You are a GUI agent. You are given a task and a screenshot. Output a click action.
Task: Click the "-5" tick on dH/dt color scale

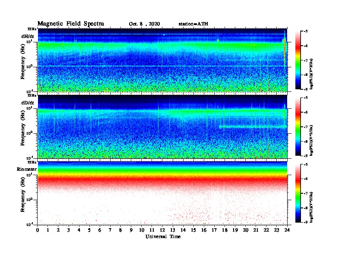pos(306,31)
